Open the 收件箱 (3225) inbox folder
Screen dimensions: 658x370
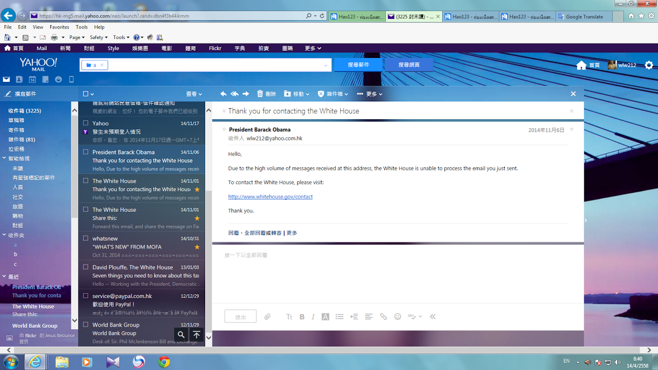click(x=25, y=111)
